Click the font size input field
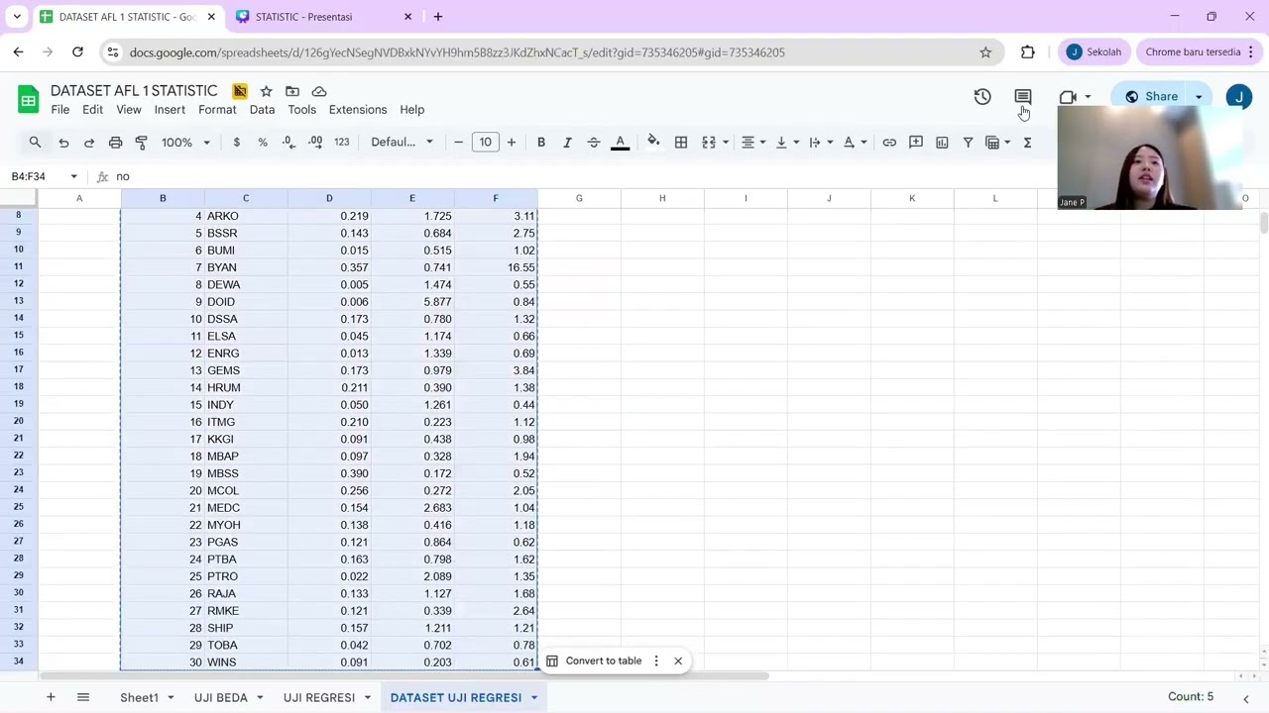1269x713 pixels. pos(485,143)
